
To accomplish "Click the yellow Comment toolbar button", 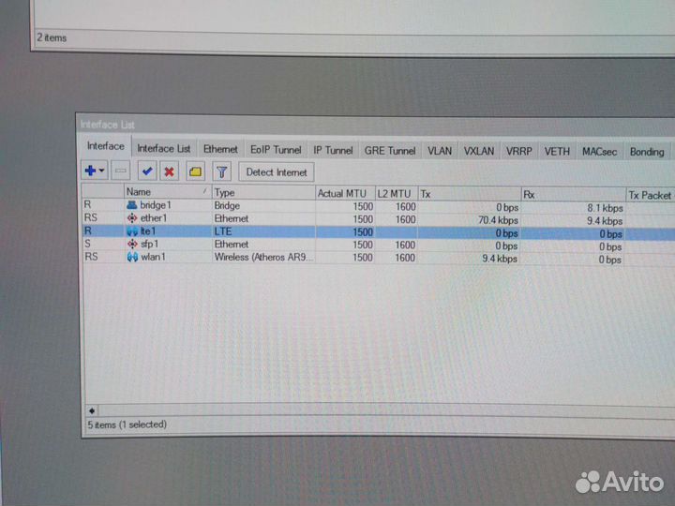I will point(195,171).
